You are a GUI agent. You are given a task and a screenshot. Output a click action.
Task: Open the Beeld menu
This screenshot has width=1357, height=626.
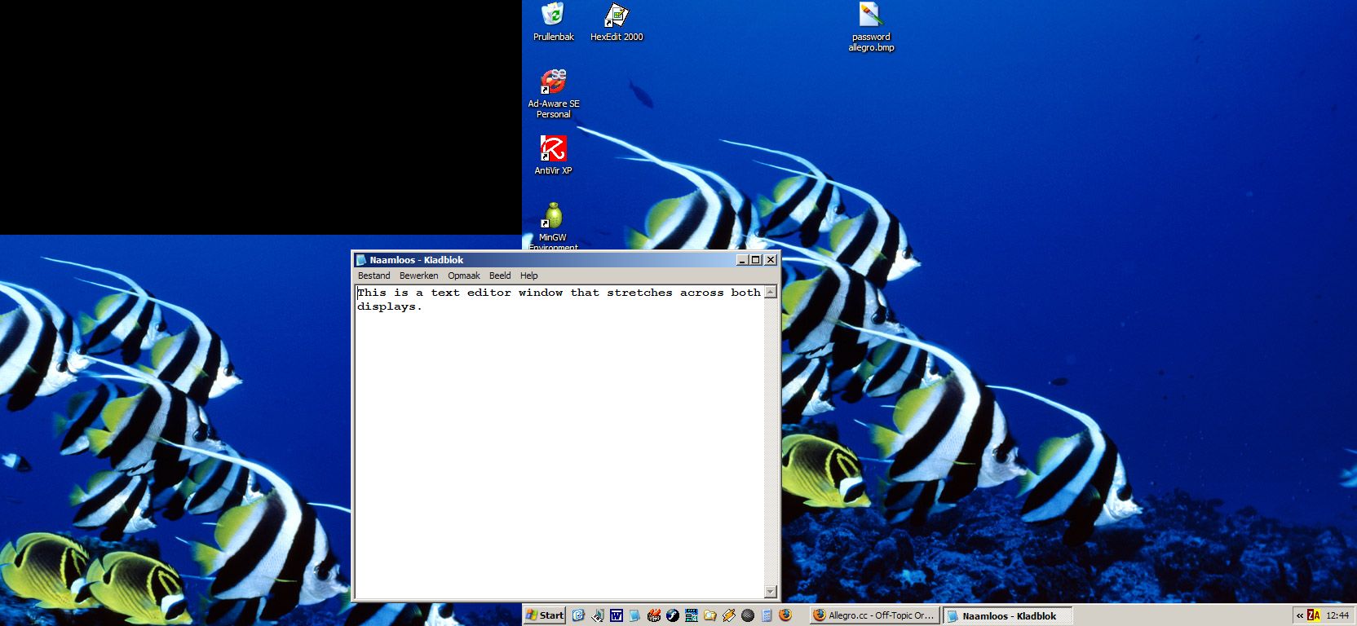(x=500, y=276)
